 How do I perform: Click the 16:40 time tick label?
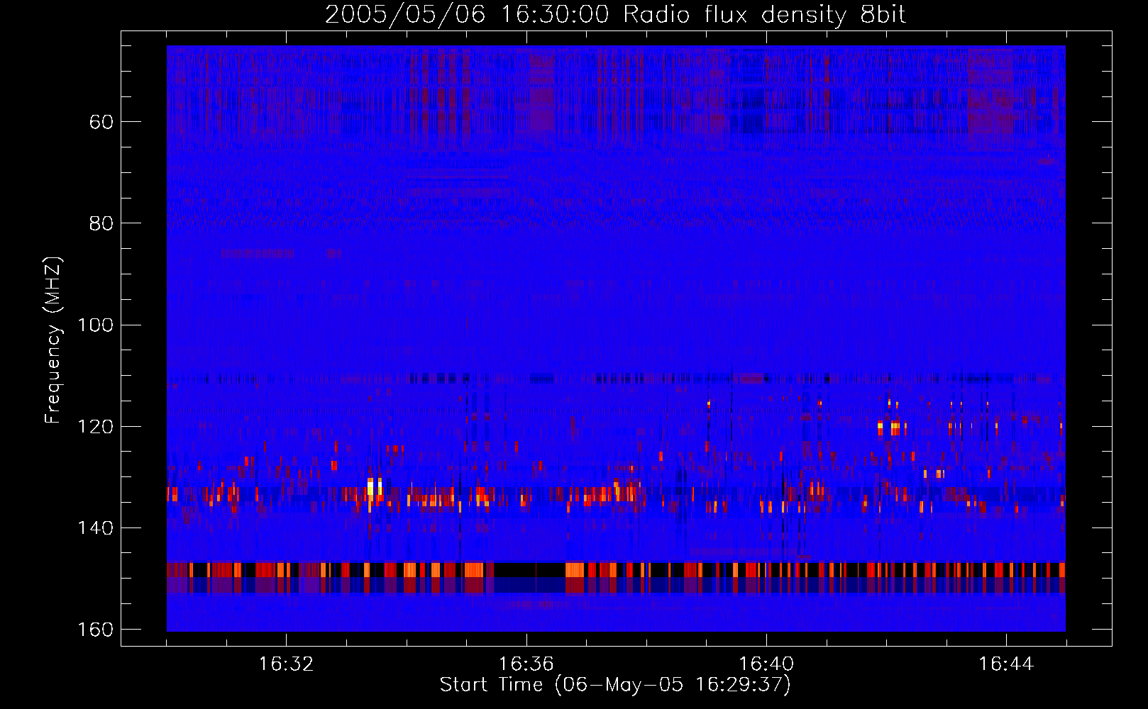tap(766, 664)
